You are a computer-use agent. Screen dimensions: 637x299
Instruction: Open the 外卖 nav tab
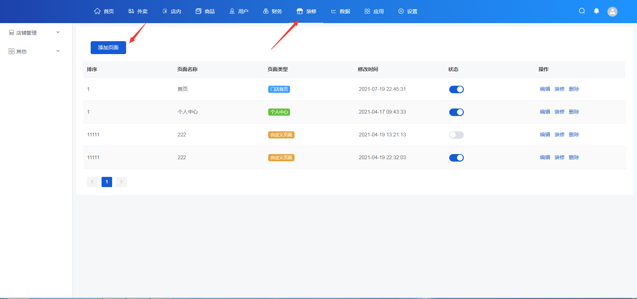(138, 11)
